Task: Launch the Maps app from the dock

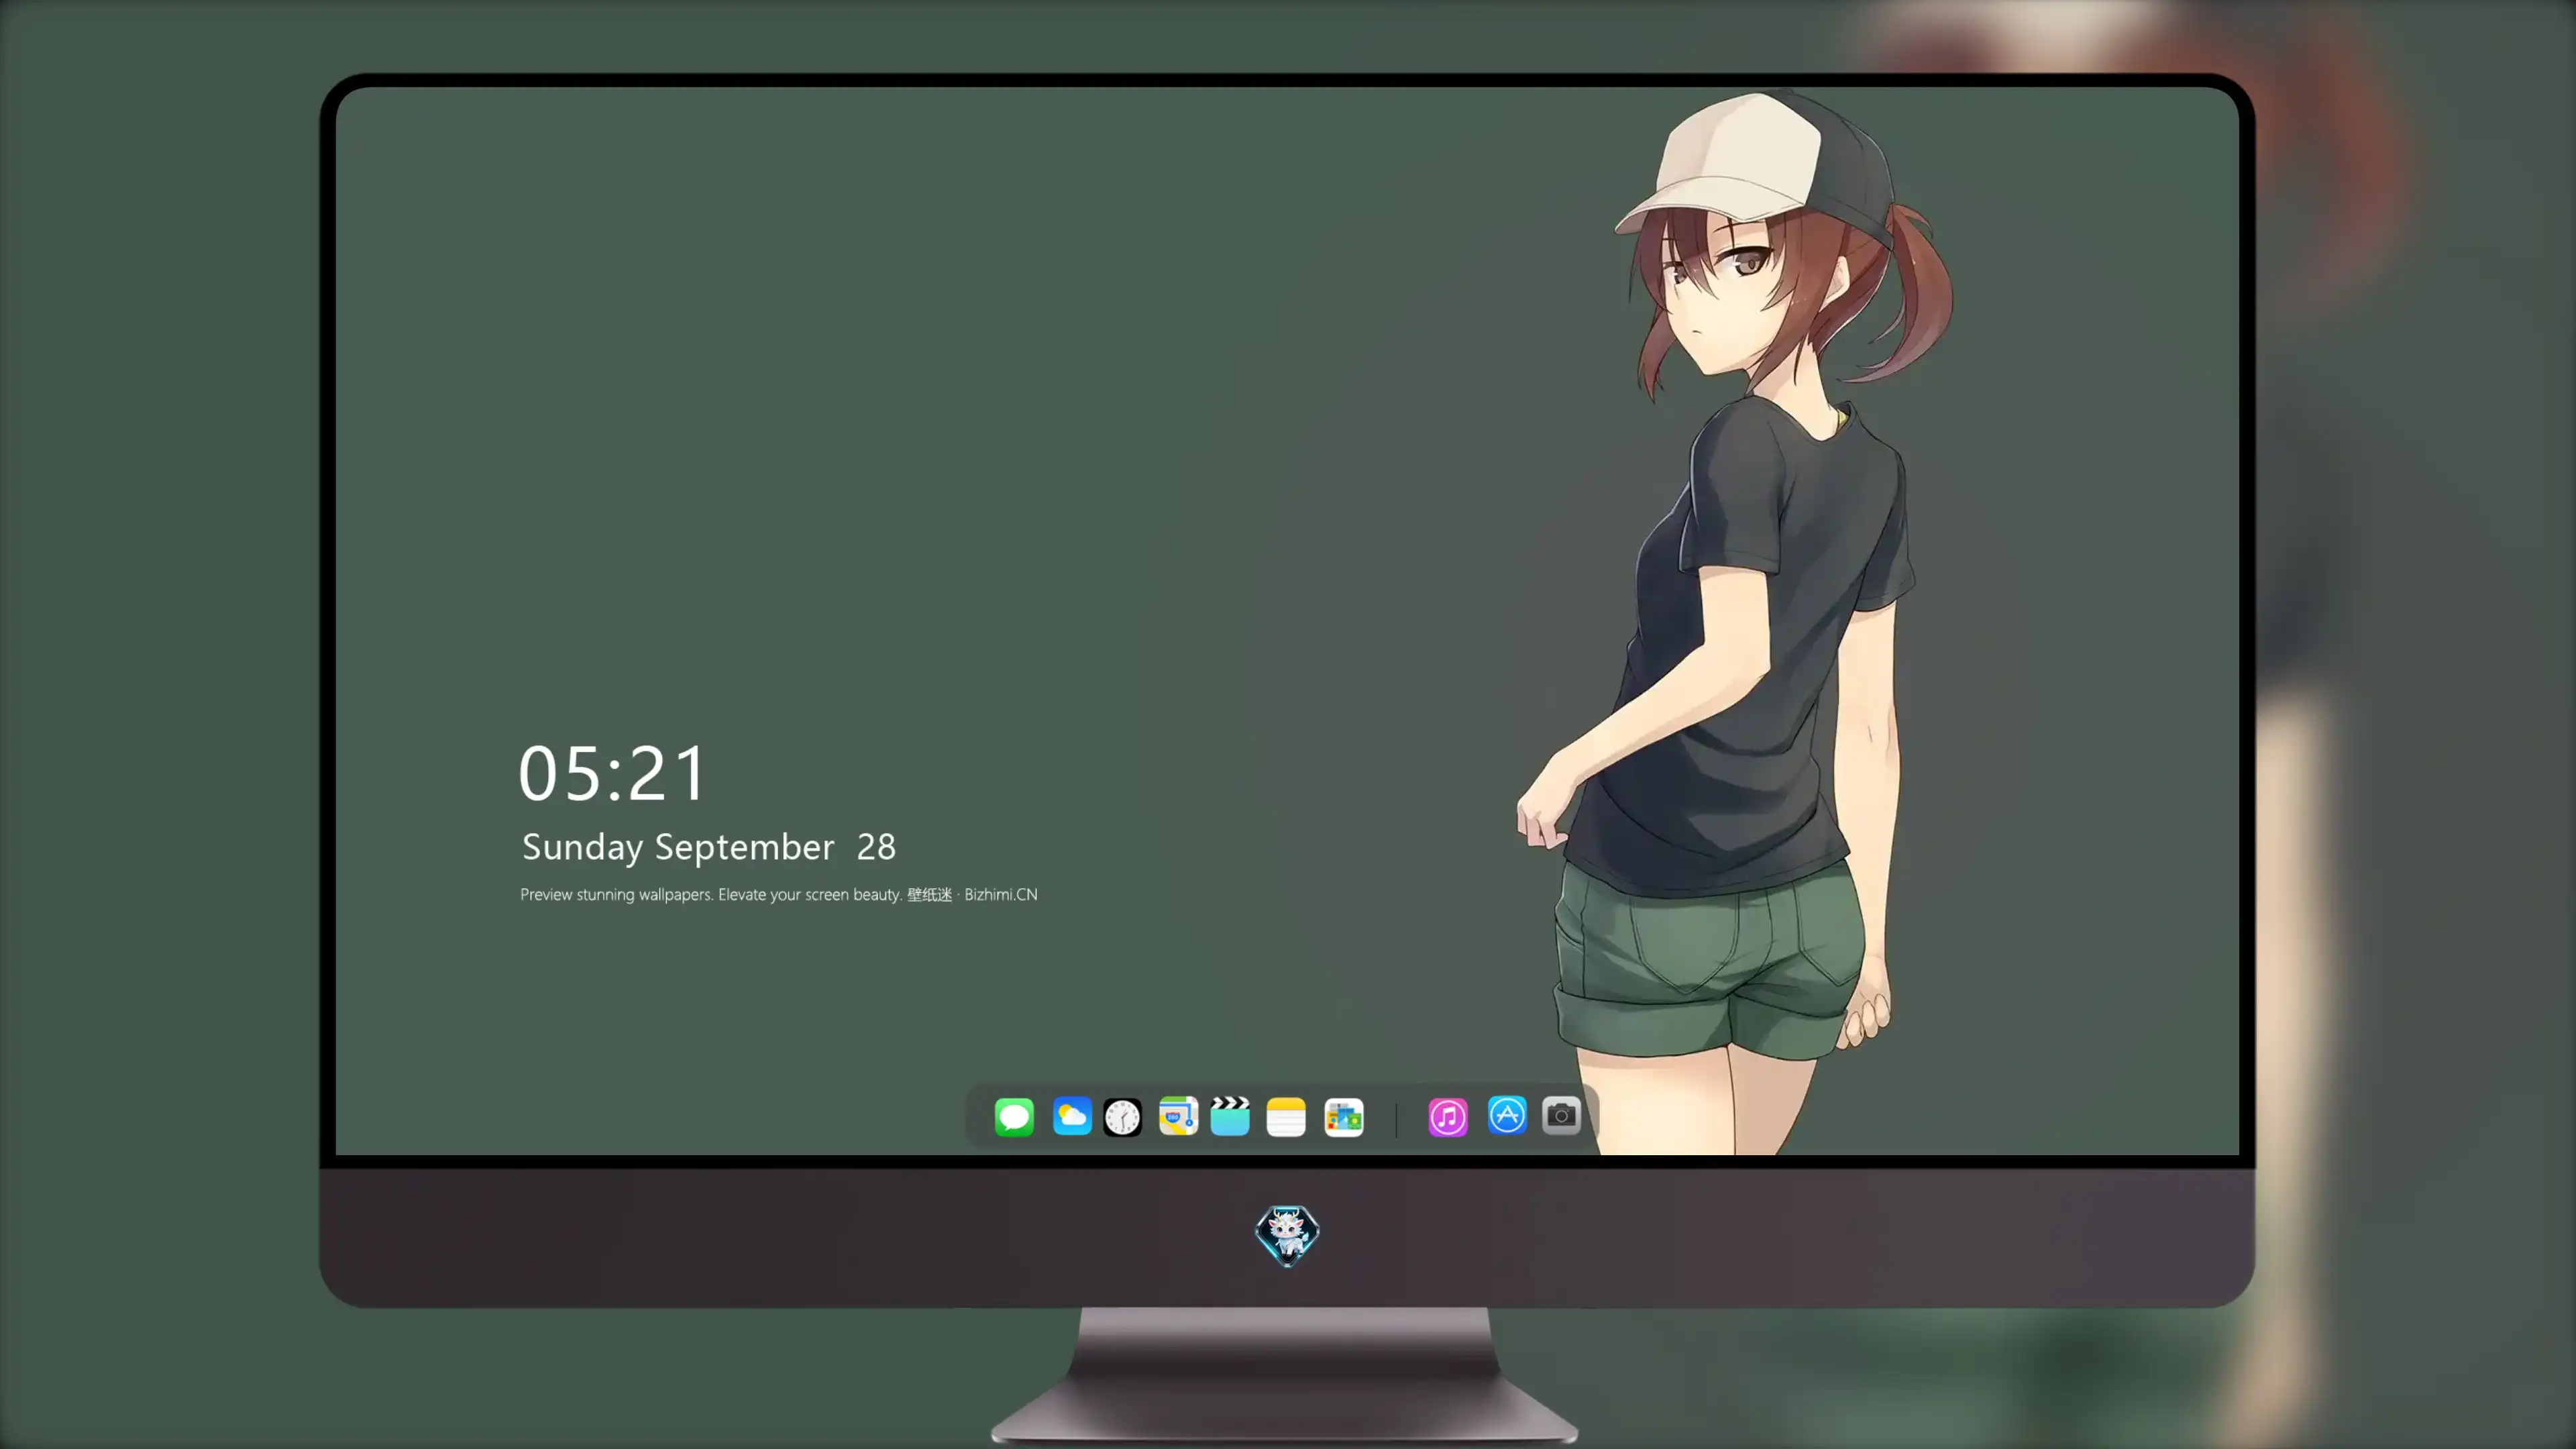Action: click(x=1178, y=1116)
